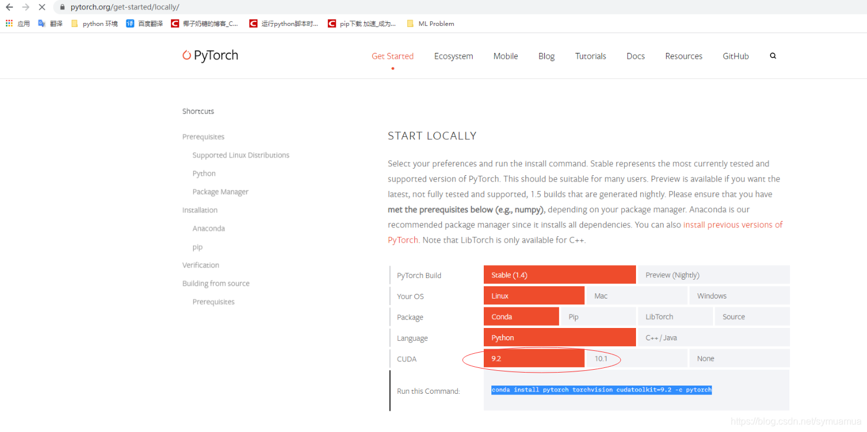Open the Get Started nav item
Screen dimensions: 867x432
pyautogui.click(x=393, y=56)
